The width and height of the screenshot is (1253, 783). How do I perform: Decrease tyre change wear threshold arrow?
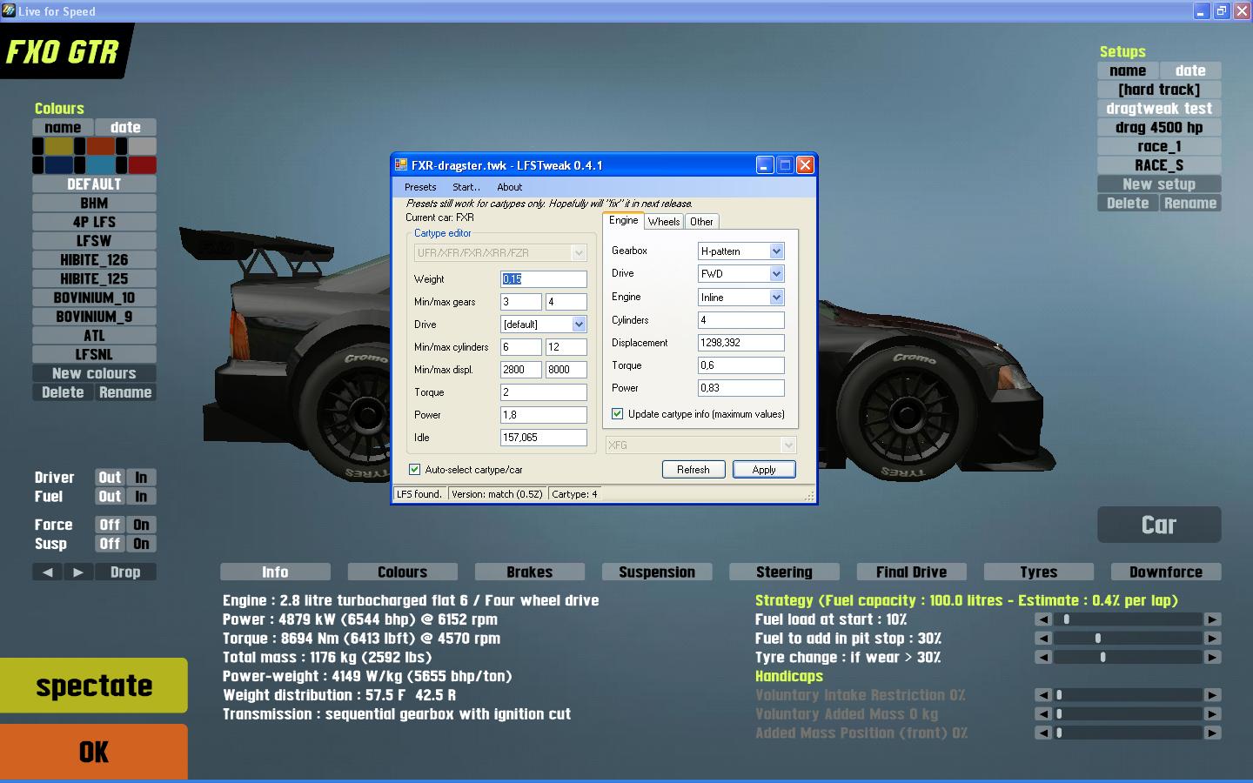1042,658
